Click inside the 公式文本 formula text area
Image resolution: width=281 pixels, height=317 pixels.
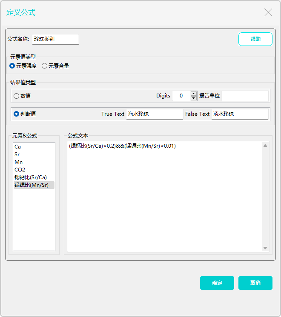tap(164, 197)
